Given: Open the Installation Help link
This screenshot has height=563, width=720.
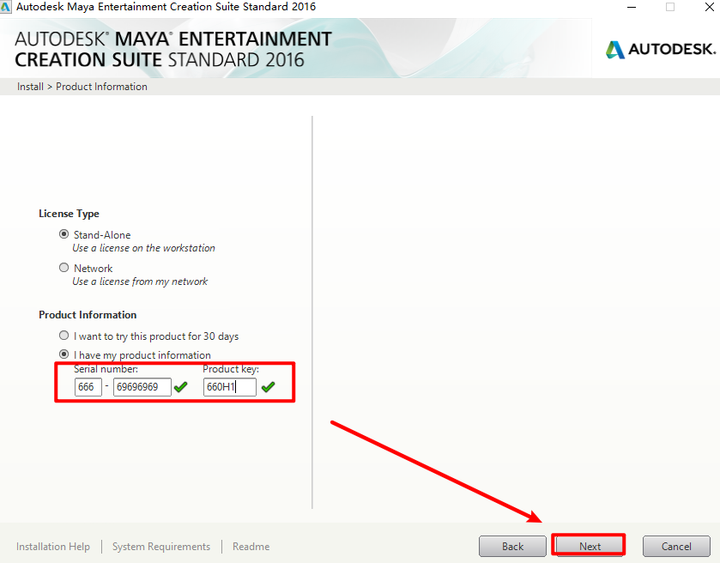Looking at the screenshot, I should click(53, 547).
